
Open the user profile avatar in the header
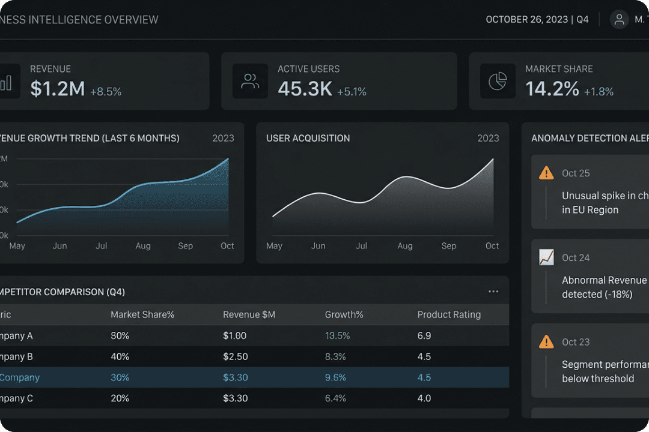619,19
